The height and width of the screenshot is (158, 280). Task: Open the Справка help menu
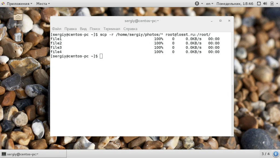[x=130, y=29]
